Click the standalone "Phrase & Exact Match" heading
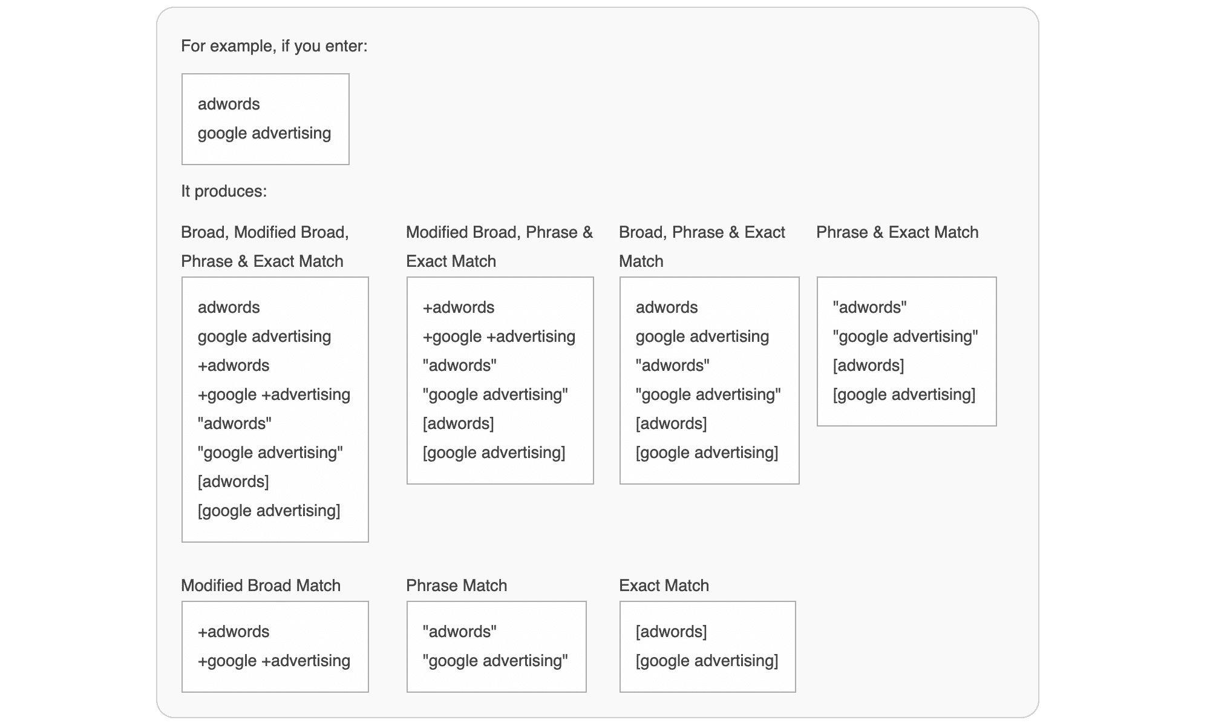The image size is (1210, 726). [897, 232]
